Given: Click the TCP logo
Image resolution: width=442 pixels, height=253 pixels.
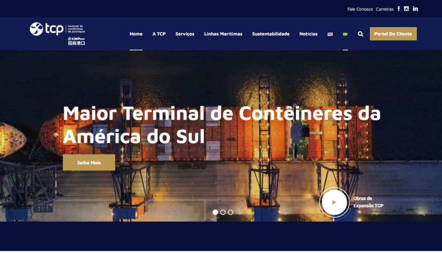Looking at the screenshot, I should (x=57, y=34).
